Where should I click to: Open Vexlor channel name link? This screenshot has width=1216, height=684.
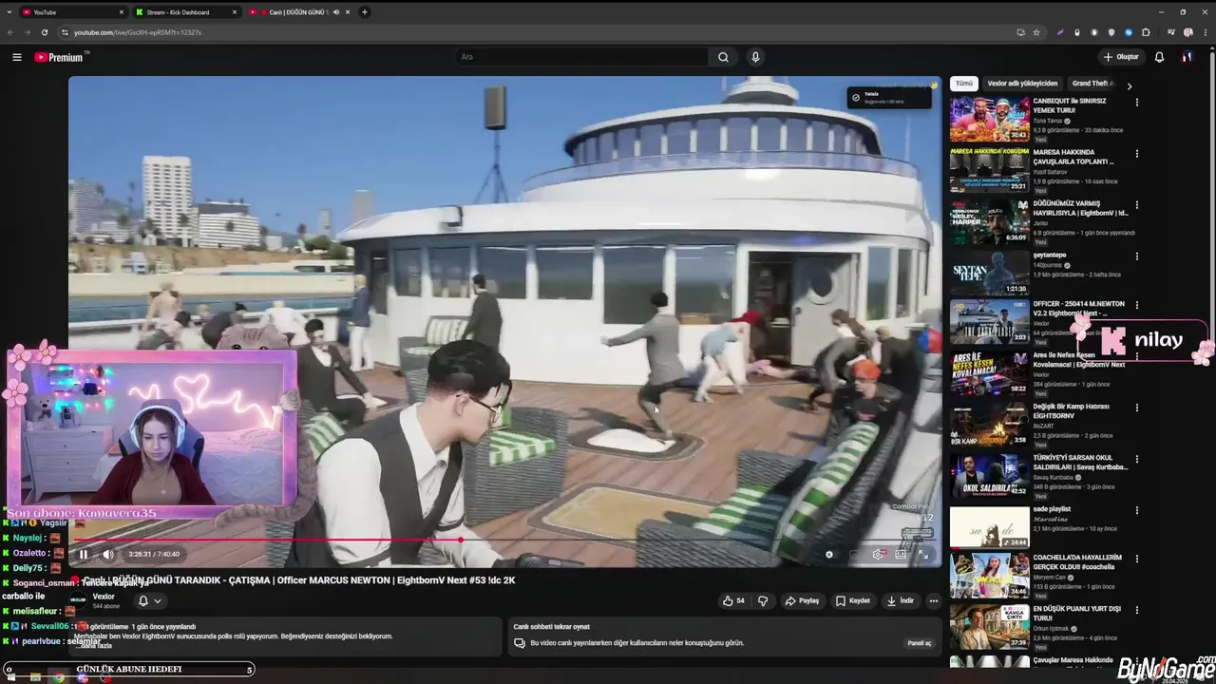(x=104, y=597)
